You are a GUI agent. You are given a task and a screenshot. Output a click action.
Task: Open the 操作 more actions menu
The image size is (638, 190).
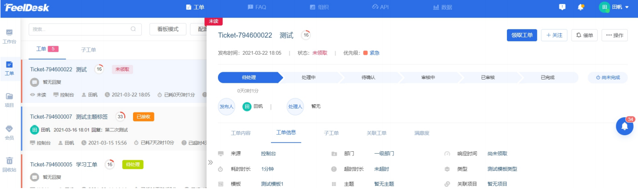pos(615,35)
